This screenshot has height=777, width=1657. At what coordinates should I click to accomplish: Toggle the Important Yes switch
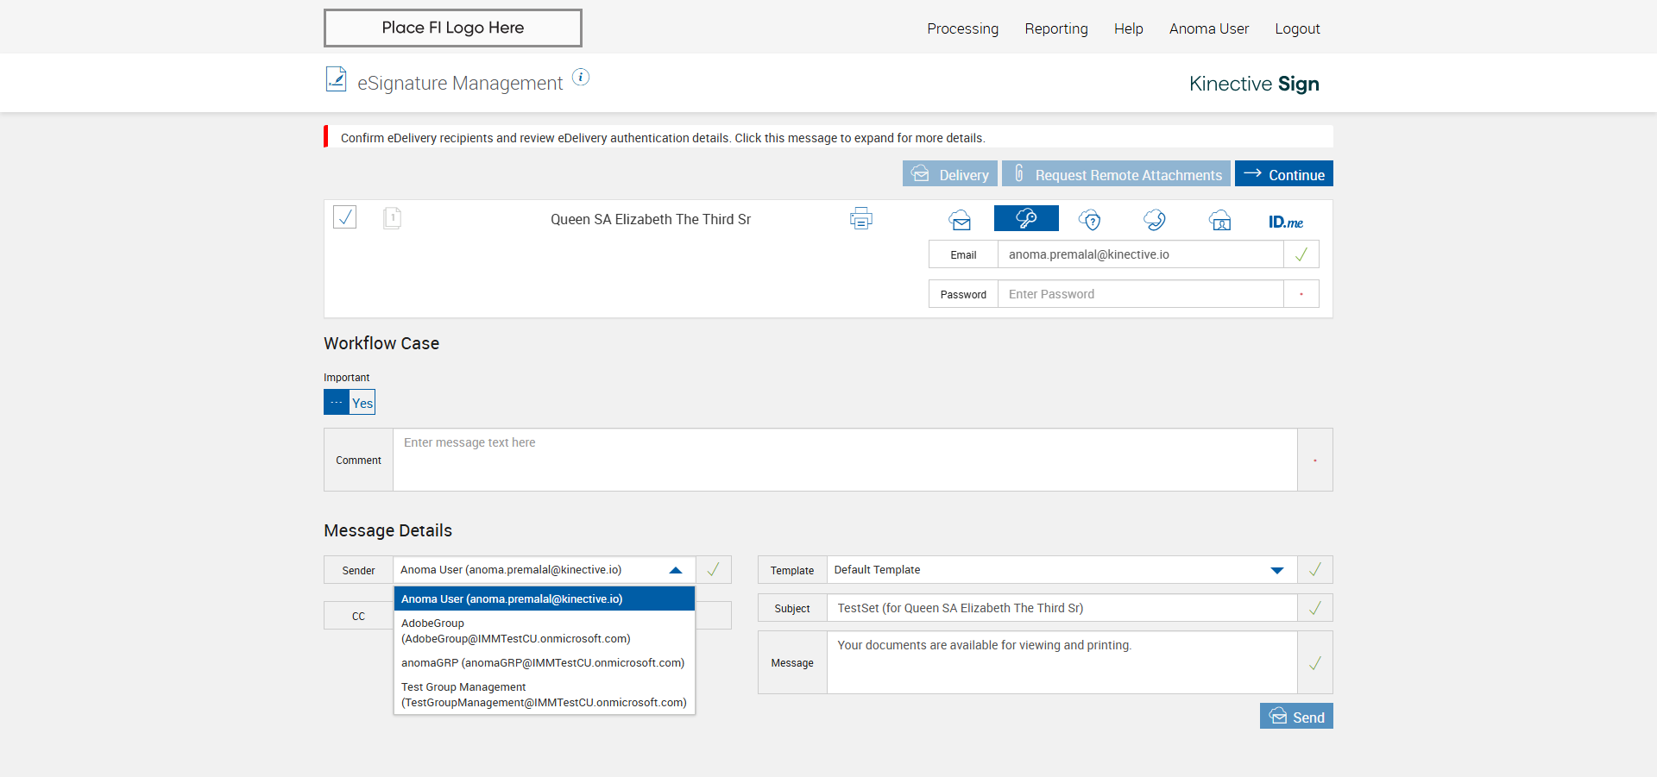(x=350, y=403)
